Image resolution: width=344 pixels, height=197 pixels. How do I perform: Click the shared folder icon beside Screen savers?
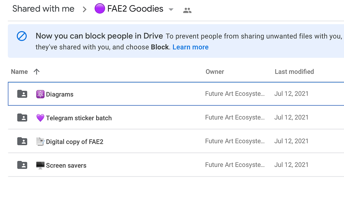pos(22,165)
